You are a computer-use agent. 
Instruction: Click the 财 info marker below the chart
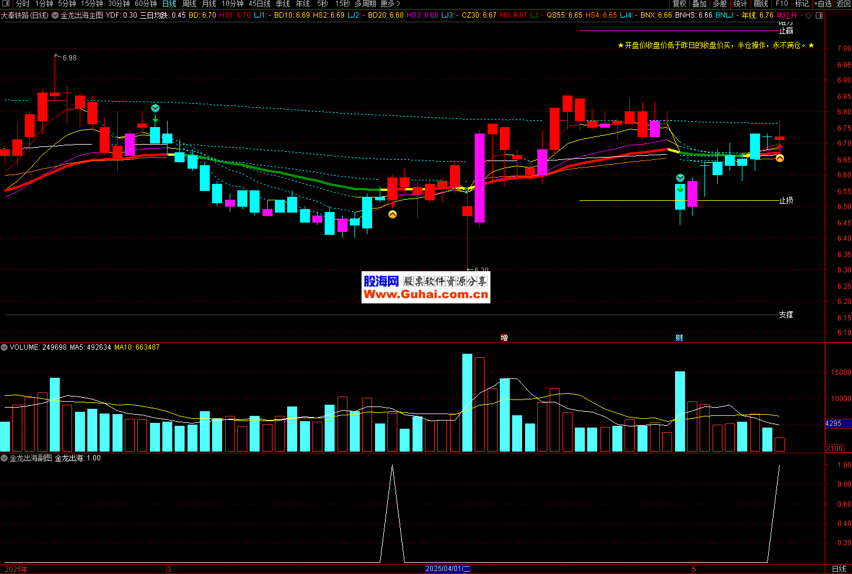(x=679, y=337)
